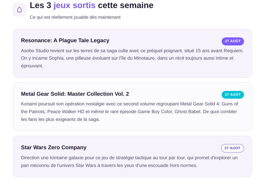Click the Resonance card description about Asobo Studio
This screenshot has height=180, width=265.
pyautogui.click(x=132, y=58)
